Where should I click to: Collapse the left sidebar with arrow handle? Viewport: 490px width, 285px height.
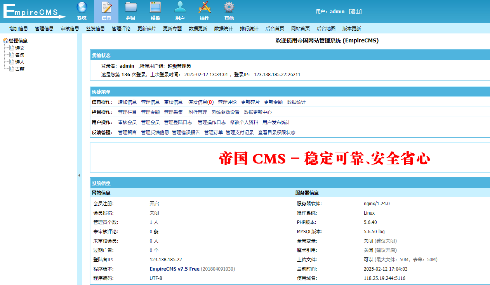pos(79,175)
